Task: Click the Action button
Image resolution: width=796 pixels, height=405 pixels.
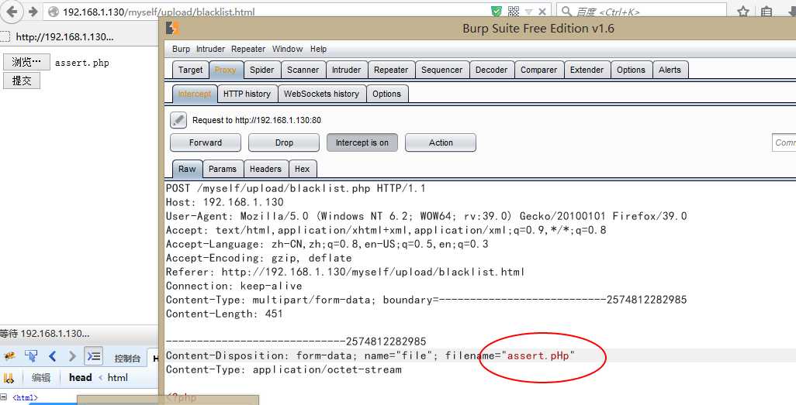Action: pos(441,143)
